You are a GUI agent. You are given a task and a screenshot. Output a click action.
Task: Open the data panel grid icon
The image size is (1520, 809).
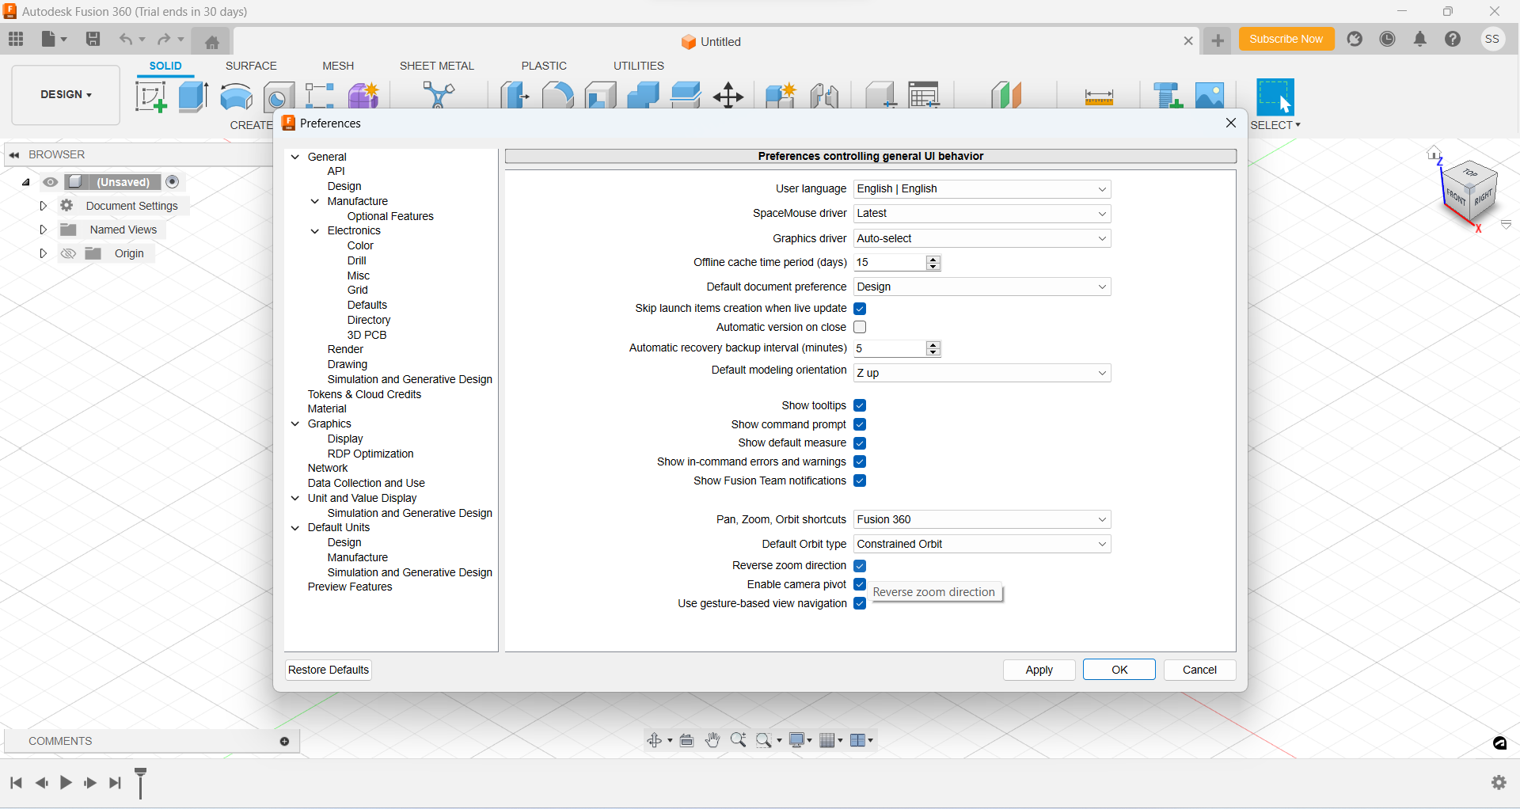coord(16,39)
